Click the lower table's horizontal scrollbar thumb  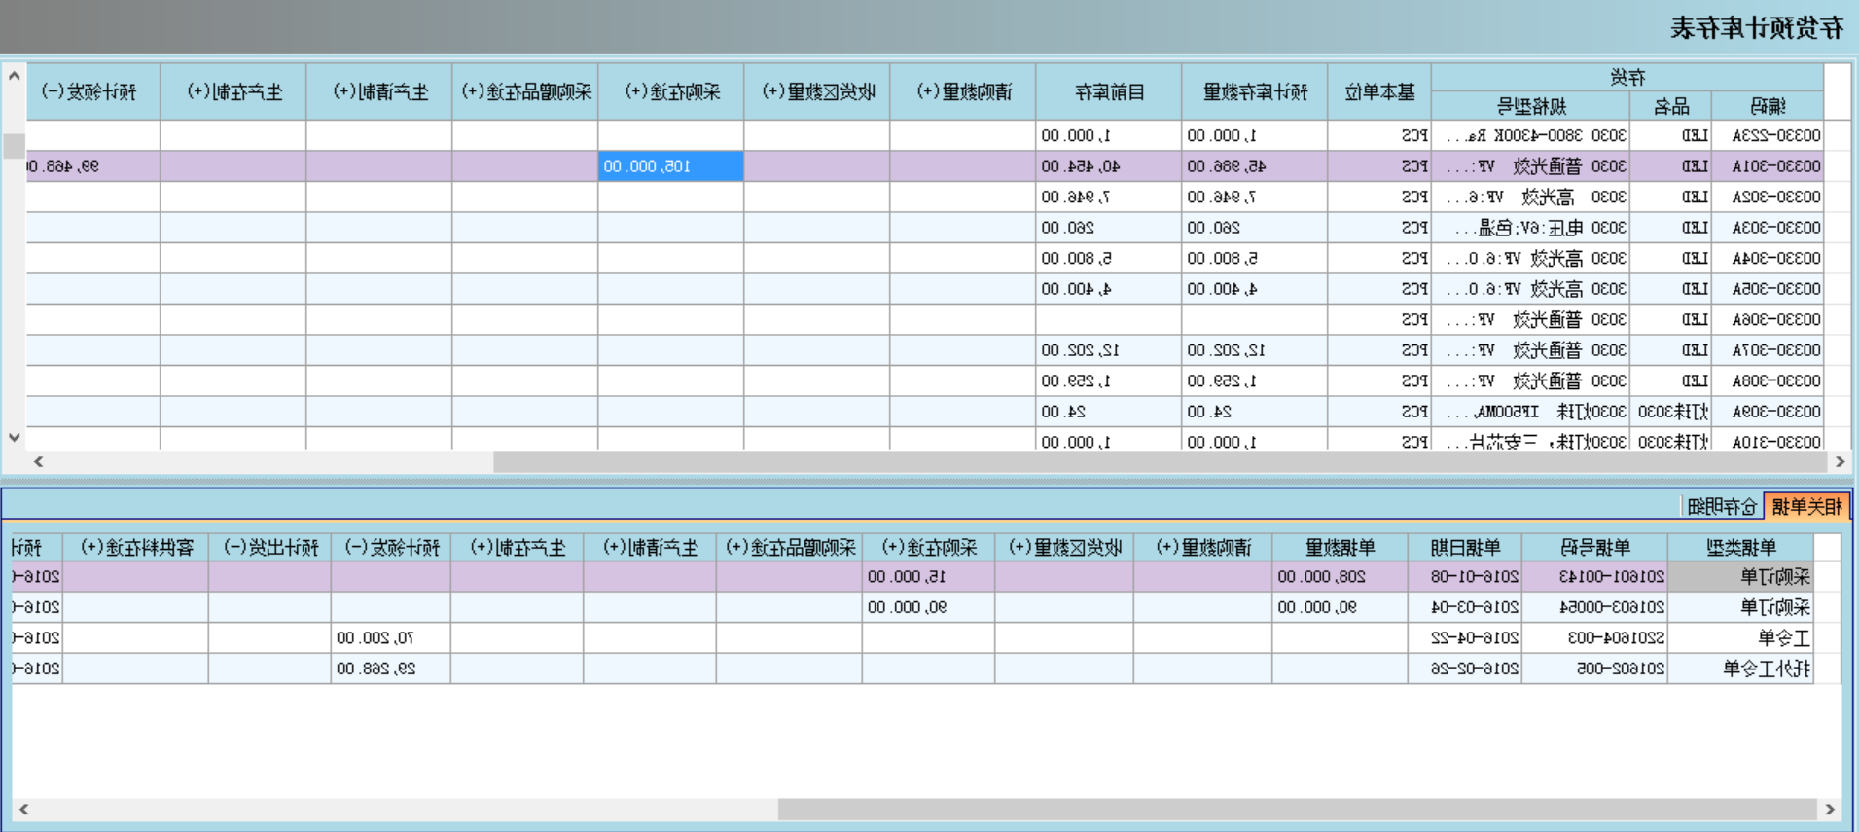(x=1294, y=809)
